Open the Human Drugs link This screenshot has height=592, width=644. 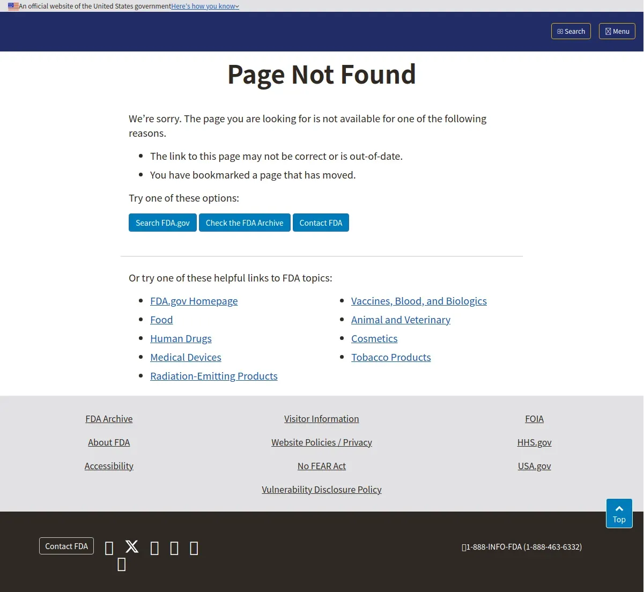coord(181,339)
